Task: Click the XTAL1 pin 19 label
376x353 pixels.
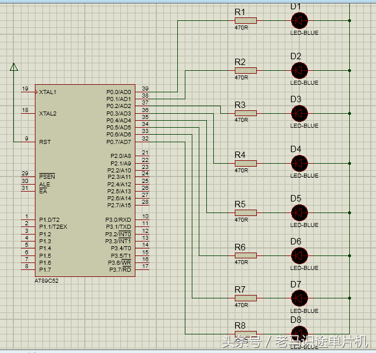Action: tap(47, 92)
